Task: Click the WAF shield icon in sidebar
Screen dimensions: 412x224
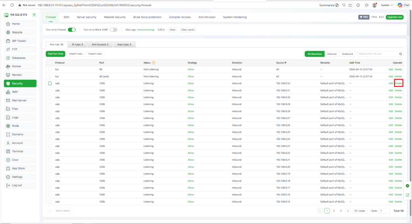Action: 8,92
